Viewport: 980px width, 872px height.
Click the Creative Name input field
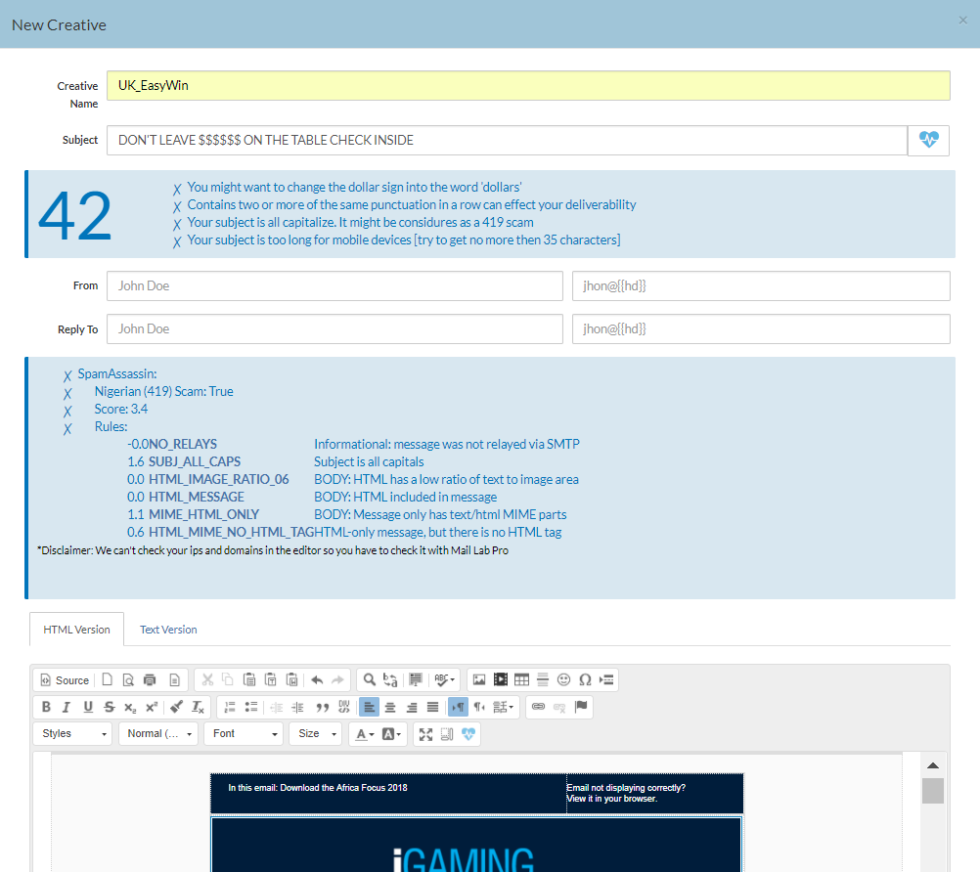(528, 86)
